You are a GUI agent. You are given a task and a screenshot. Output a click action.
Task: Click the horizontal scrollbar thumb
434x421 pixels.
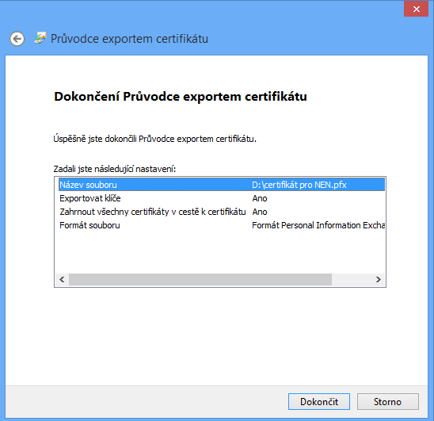200,279
